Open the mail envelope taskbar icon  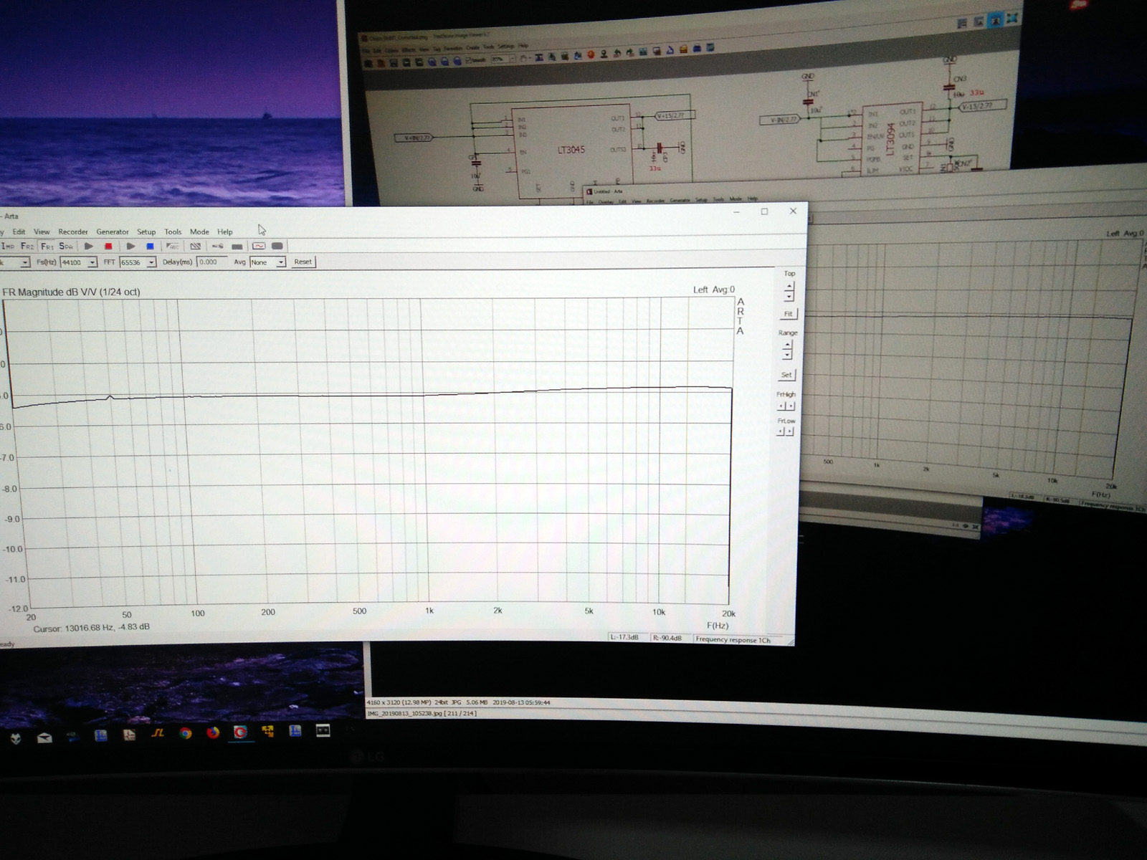click(x=44, y=737)
